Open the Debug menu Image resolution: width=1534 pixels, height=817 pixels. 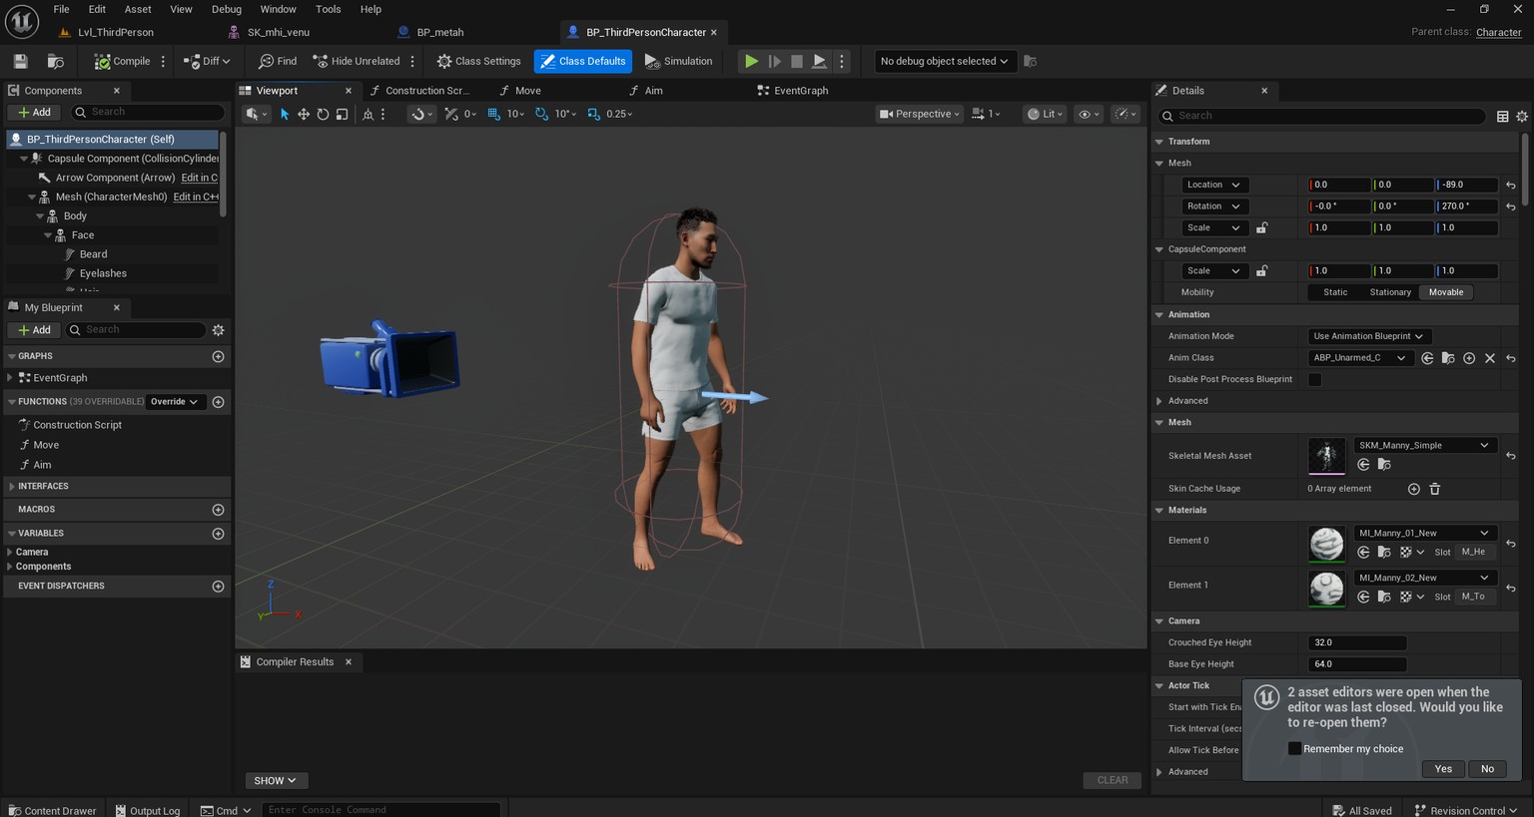(x=227, y=9)
